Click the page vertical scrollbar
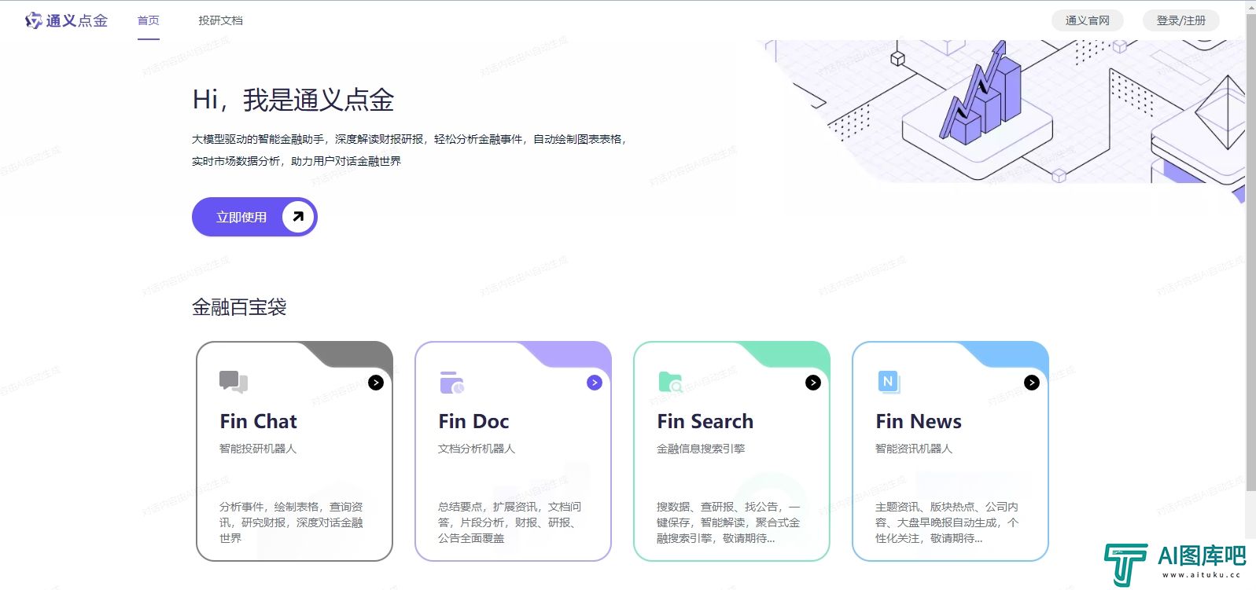 point(1250,251)
